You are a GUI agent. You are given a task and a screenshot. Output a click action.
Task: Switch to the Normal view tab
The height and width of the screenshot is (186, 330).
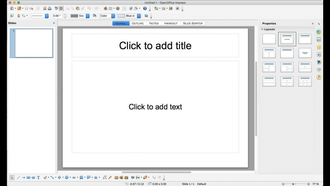pos(121,24)
